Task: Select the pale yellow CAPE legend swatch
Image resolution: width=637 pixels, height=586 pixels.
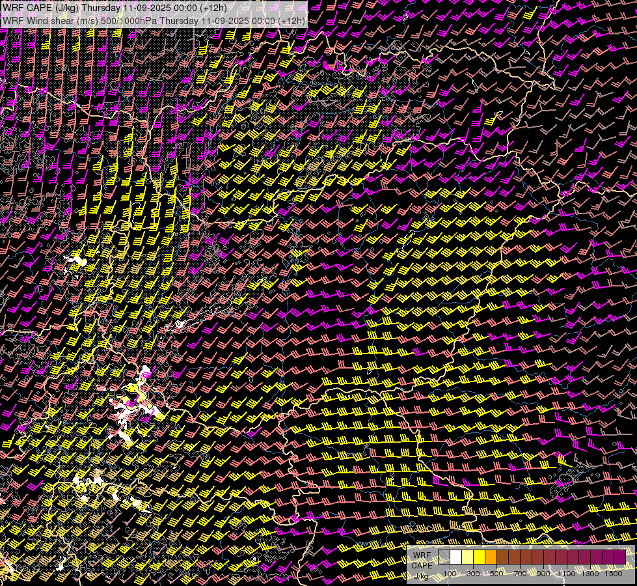Action: click(468, 557)
